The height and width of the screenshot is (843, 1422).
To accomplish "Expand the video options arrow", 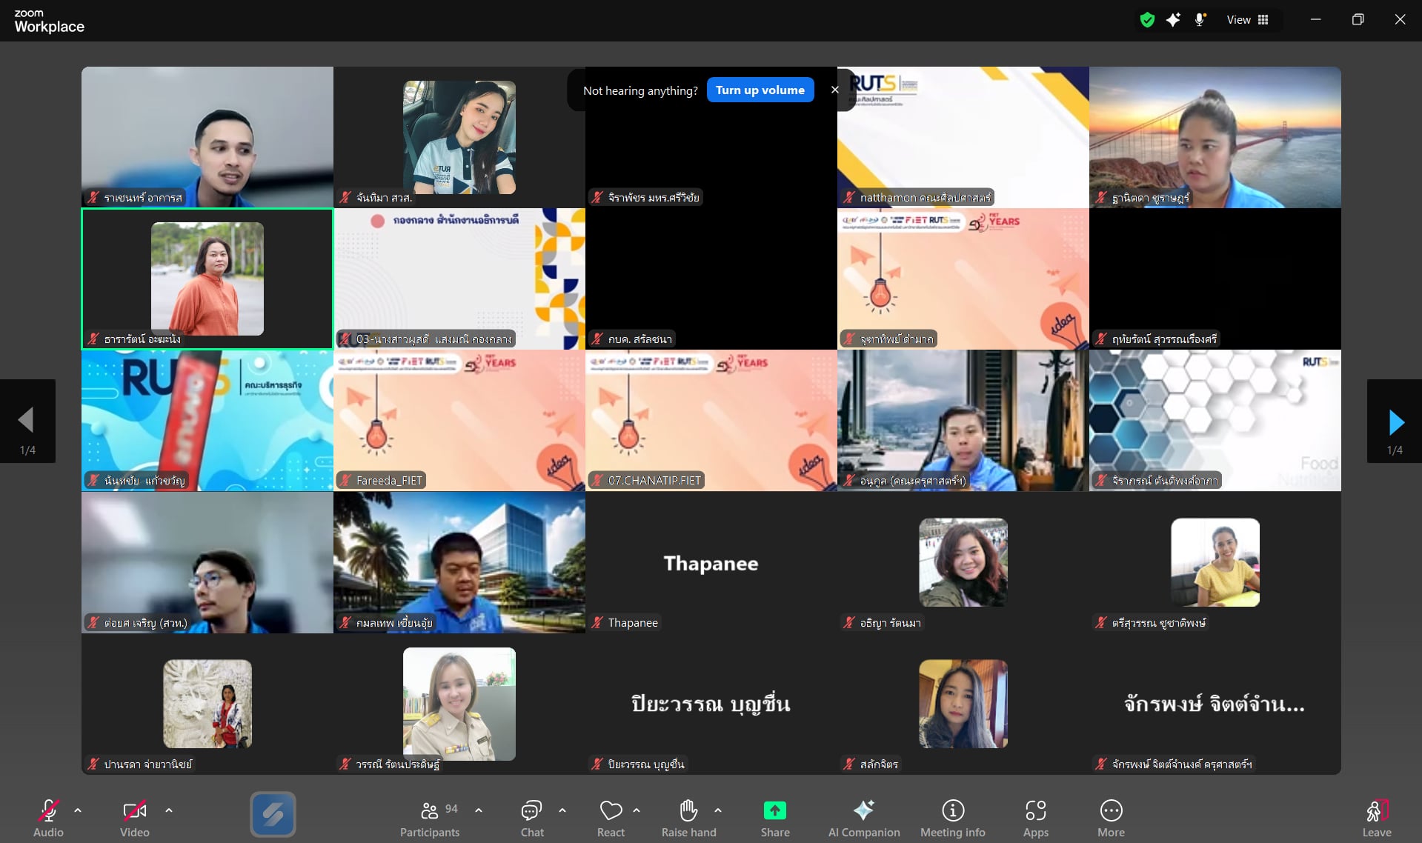I will pyautogui.click(x=169, y=810).
